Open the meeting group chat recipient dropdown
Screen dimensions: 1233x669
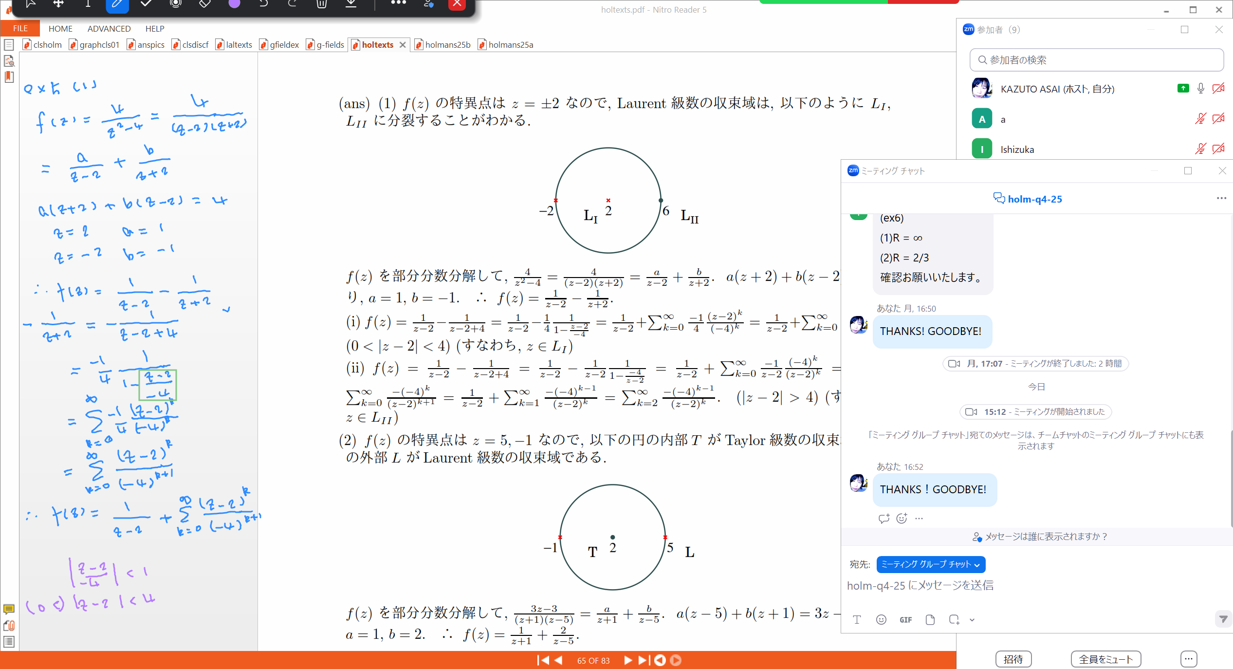(x=931, y=564)
